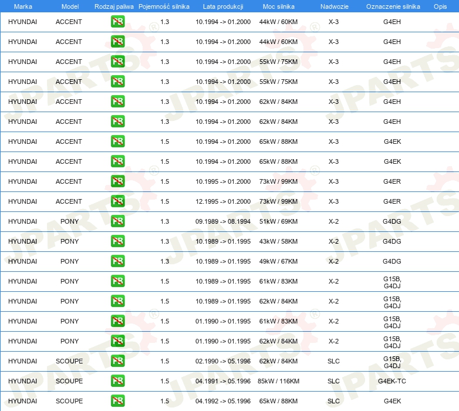Screen dimensions: 459x411
Task: Click fuel icon in SCOUPE 04.1992 row
Action: tap(117, 401)
